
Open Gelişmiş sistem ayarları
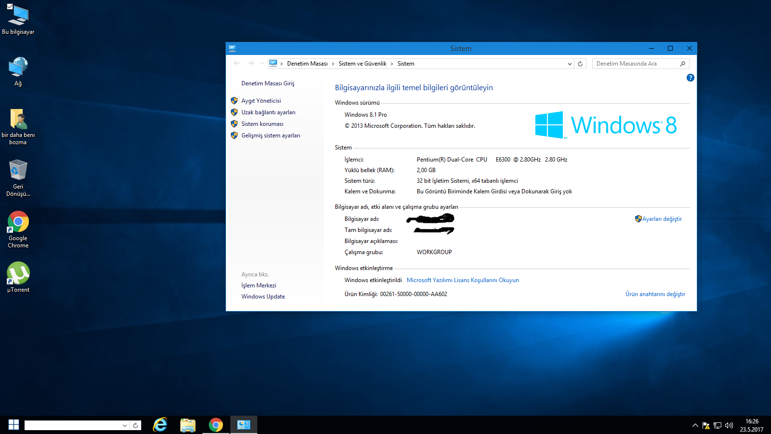(x=271, y=136)
